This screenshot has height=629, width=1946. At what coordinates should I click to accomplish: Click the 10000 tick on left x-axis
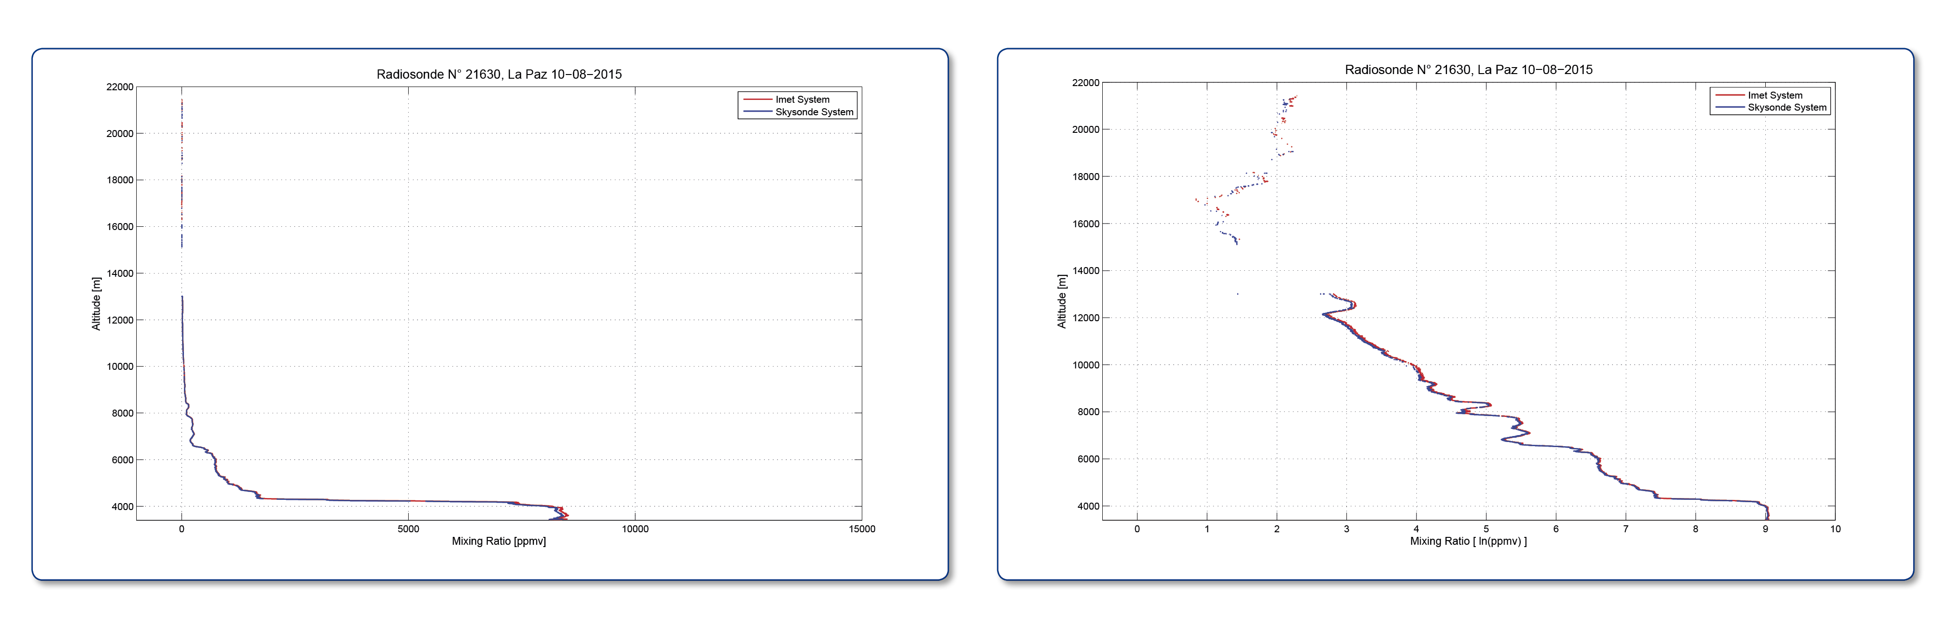coord(635,529)
